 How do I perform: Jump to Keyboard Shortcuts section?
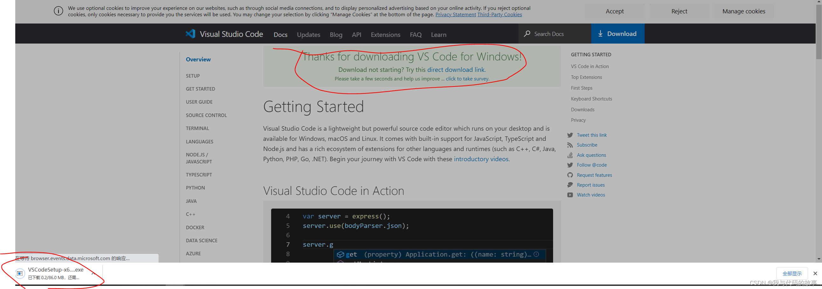click(x=591, y=99)
